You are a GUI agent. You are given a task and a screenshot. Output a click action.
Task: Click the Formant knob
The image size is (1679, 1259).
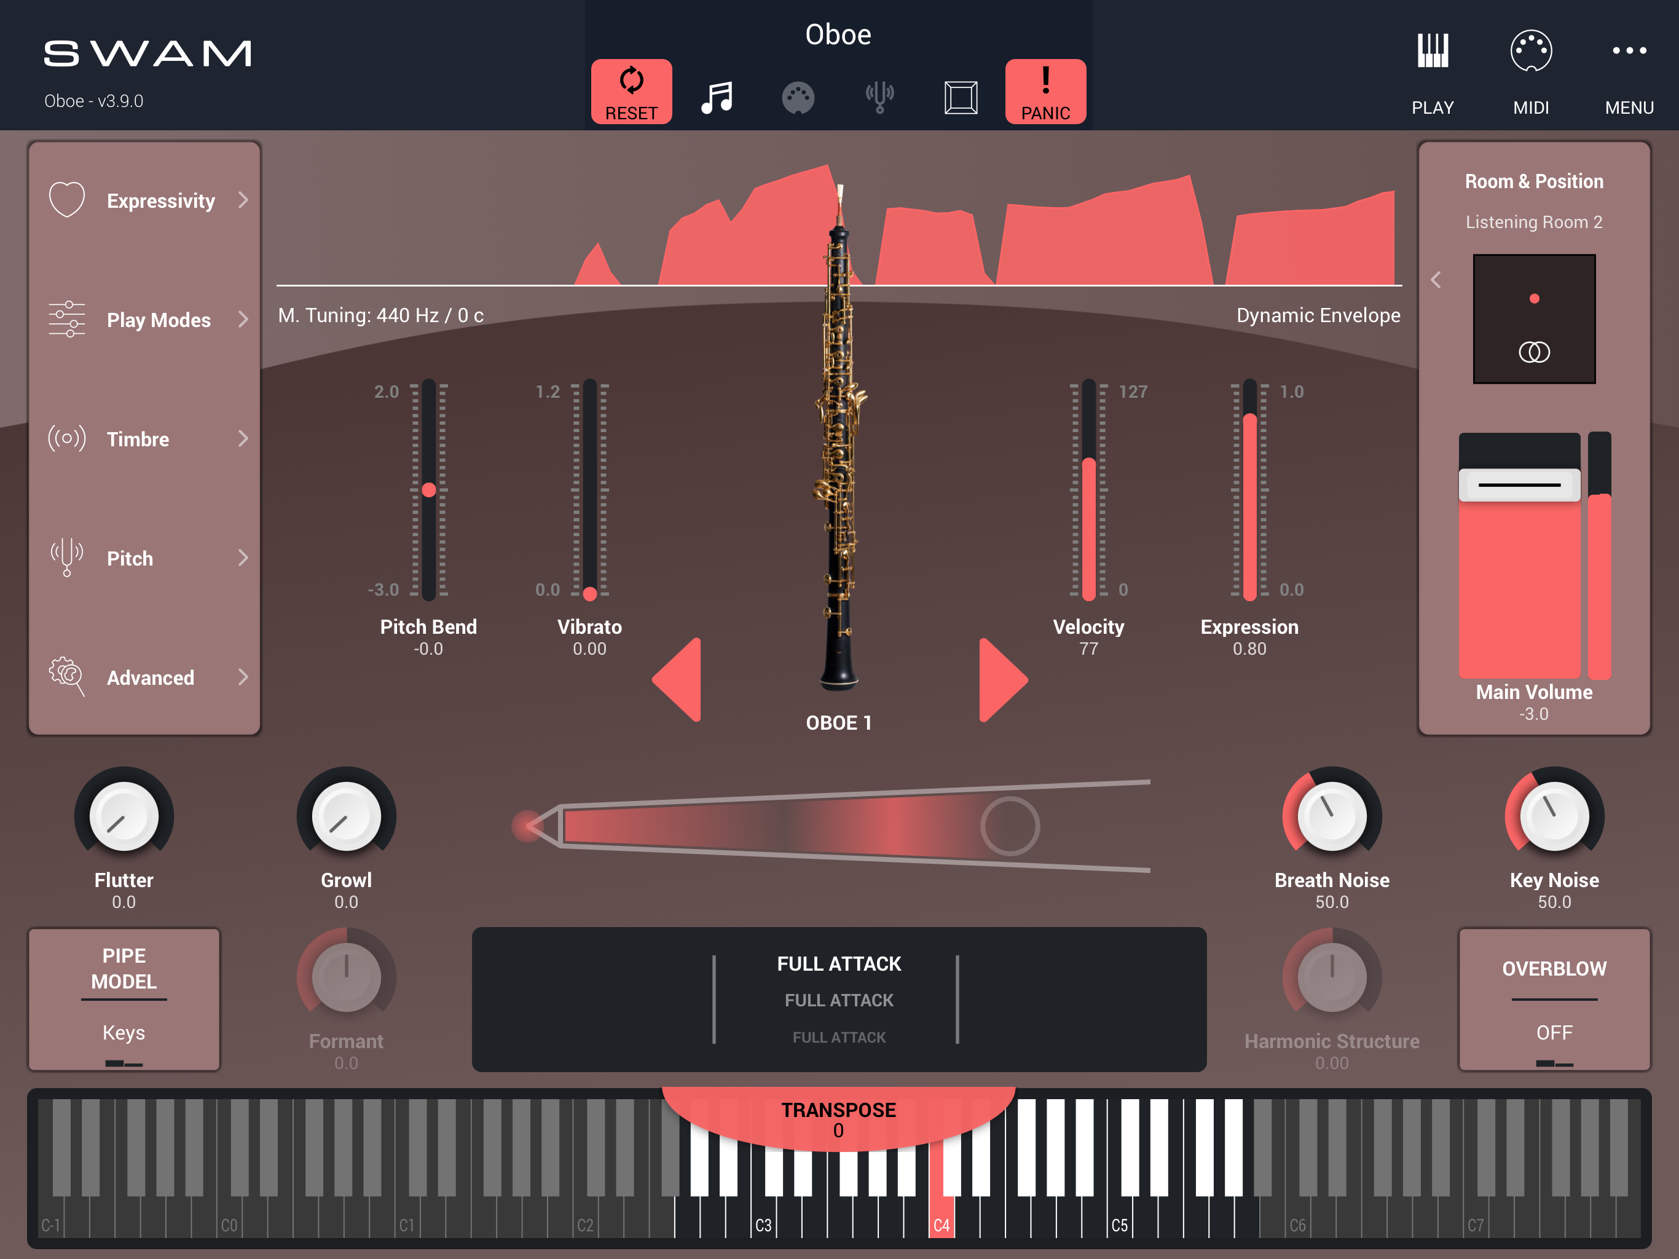[346, 977]
